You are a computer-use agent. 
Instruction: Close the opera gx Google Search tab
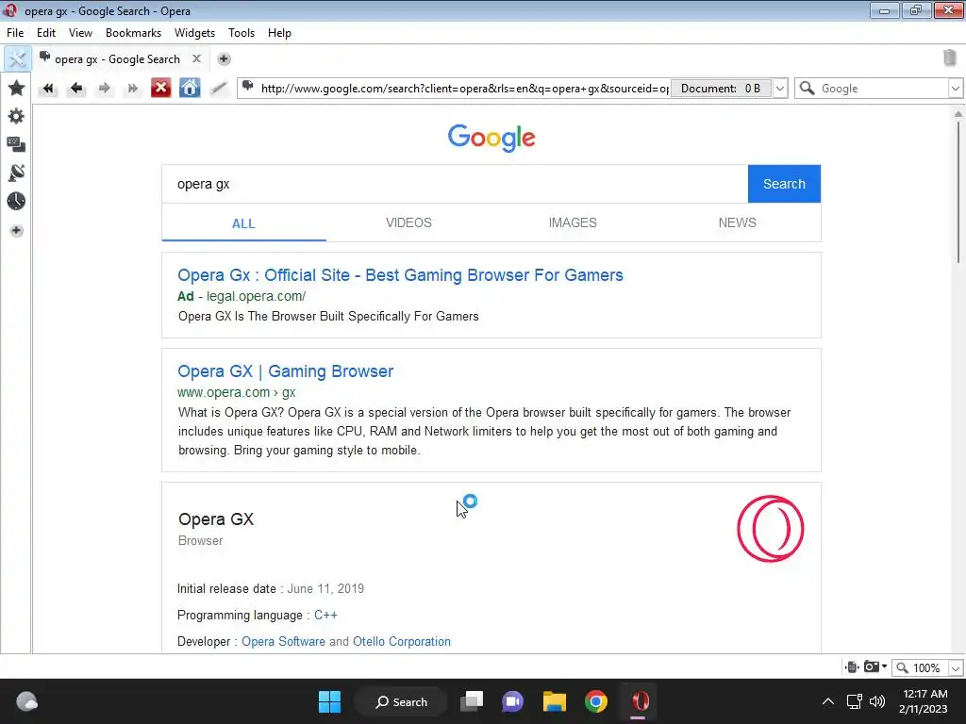pos(196,58)
